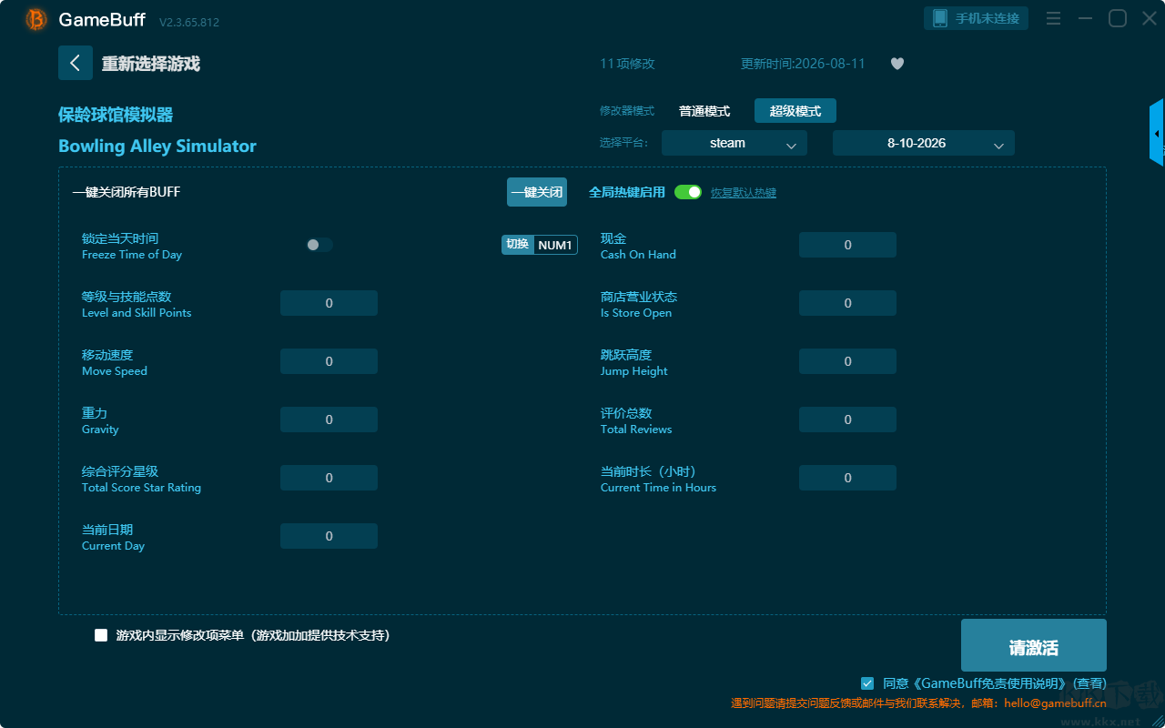Minimize the GameBuff window
This screenshot has width=1165, height=728.
[x=1085, y=18]
